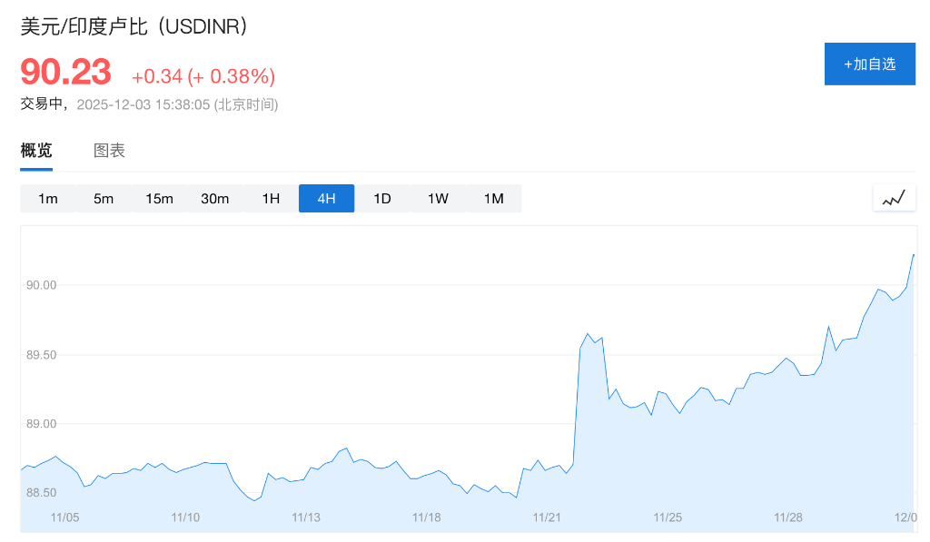The height and width of the screenshot is (542, 930).
Task: Click the 11/28 date on the axis
Action: (x=787, y=517)
